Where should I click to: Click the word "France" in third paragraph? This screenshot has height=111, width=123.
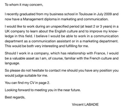click(100, 53)
